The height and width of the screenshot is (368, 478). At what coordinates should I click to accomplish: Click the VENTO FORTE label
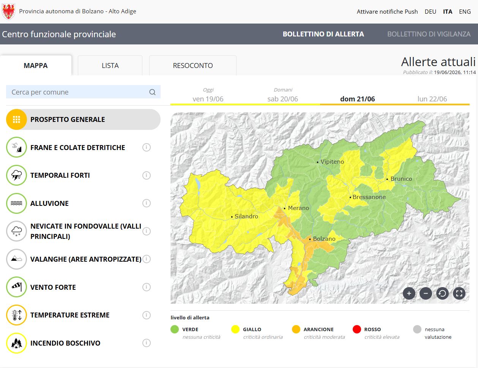point(53,287)
